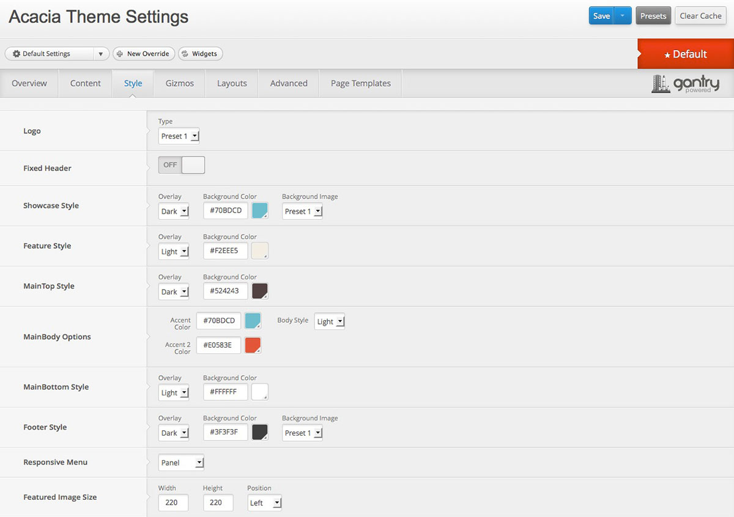Open the Save button dropdown arrow
This screenshot has width=734, height=517.
tap(623, 16)
